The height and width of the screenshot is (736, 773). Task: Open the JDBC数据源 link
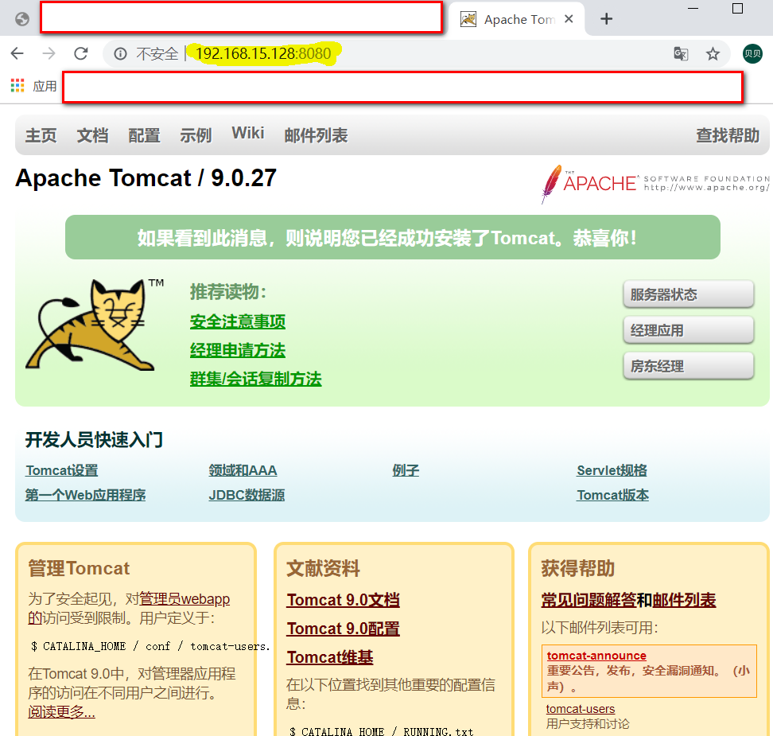click(247, 495)
